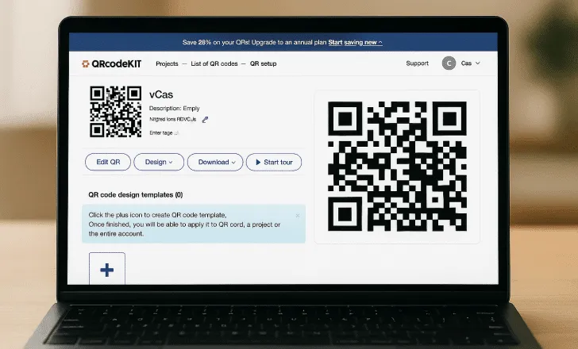Click the Enter tags field
Screen dimensions: 578x349
[x=164, y=133]
